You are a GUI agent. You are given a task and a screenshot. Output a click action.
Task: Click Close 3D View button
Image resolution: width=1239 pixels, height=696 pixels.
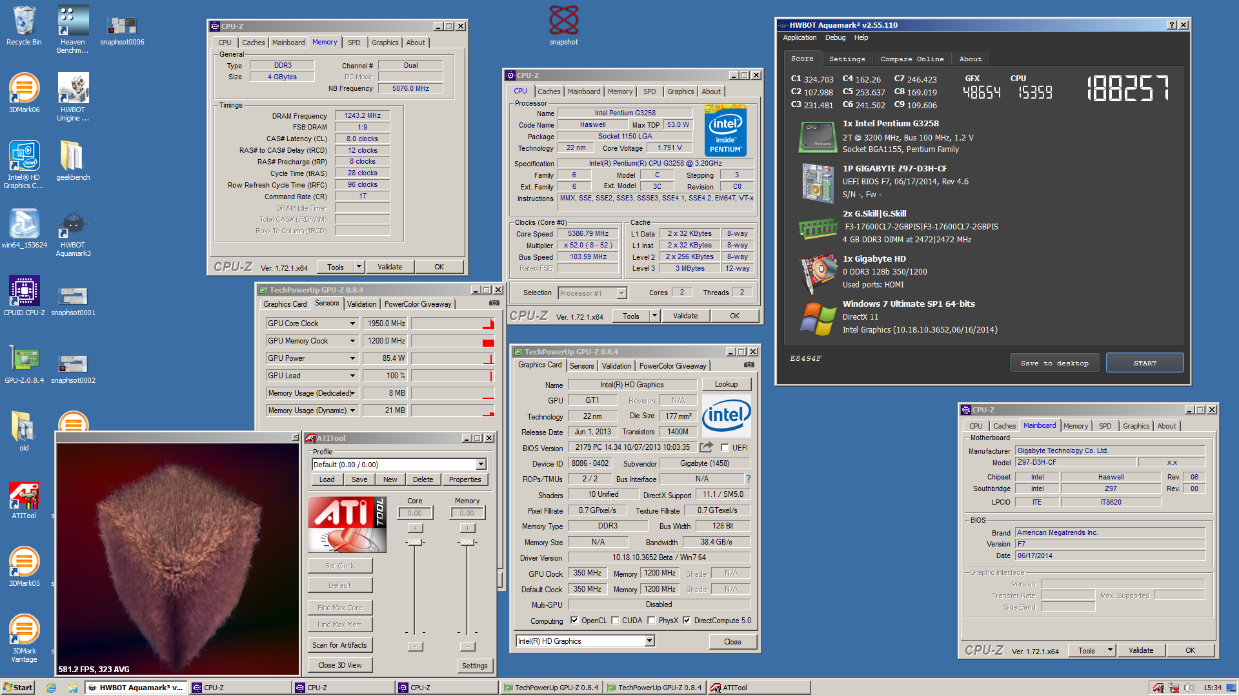pyautogui.click(x=339, y=665)
